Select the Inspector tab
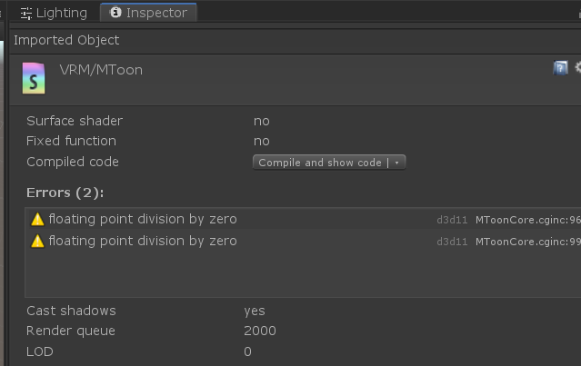581x366 pixels. pos(148,13)
